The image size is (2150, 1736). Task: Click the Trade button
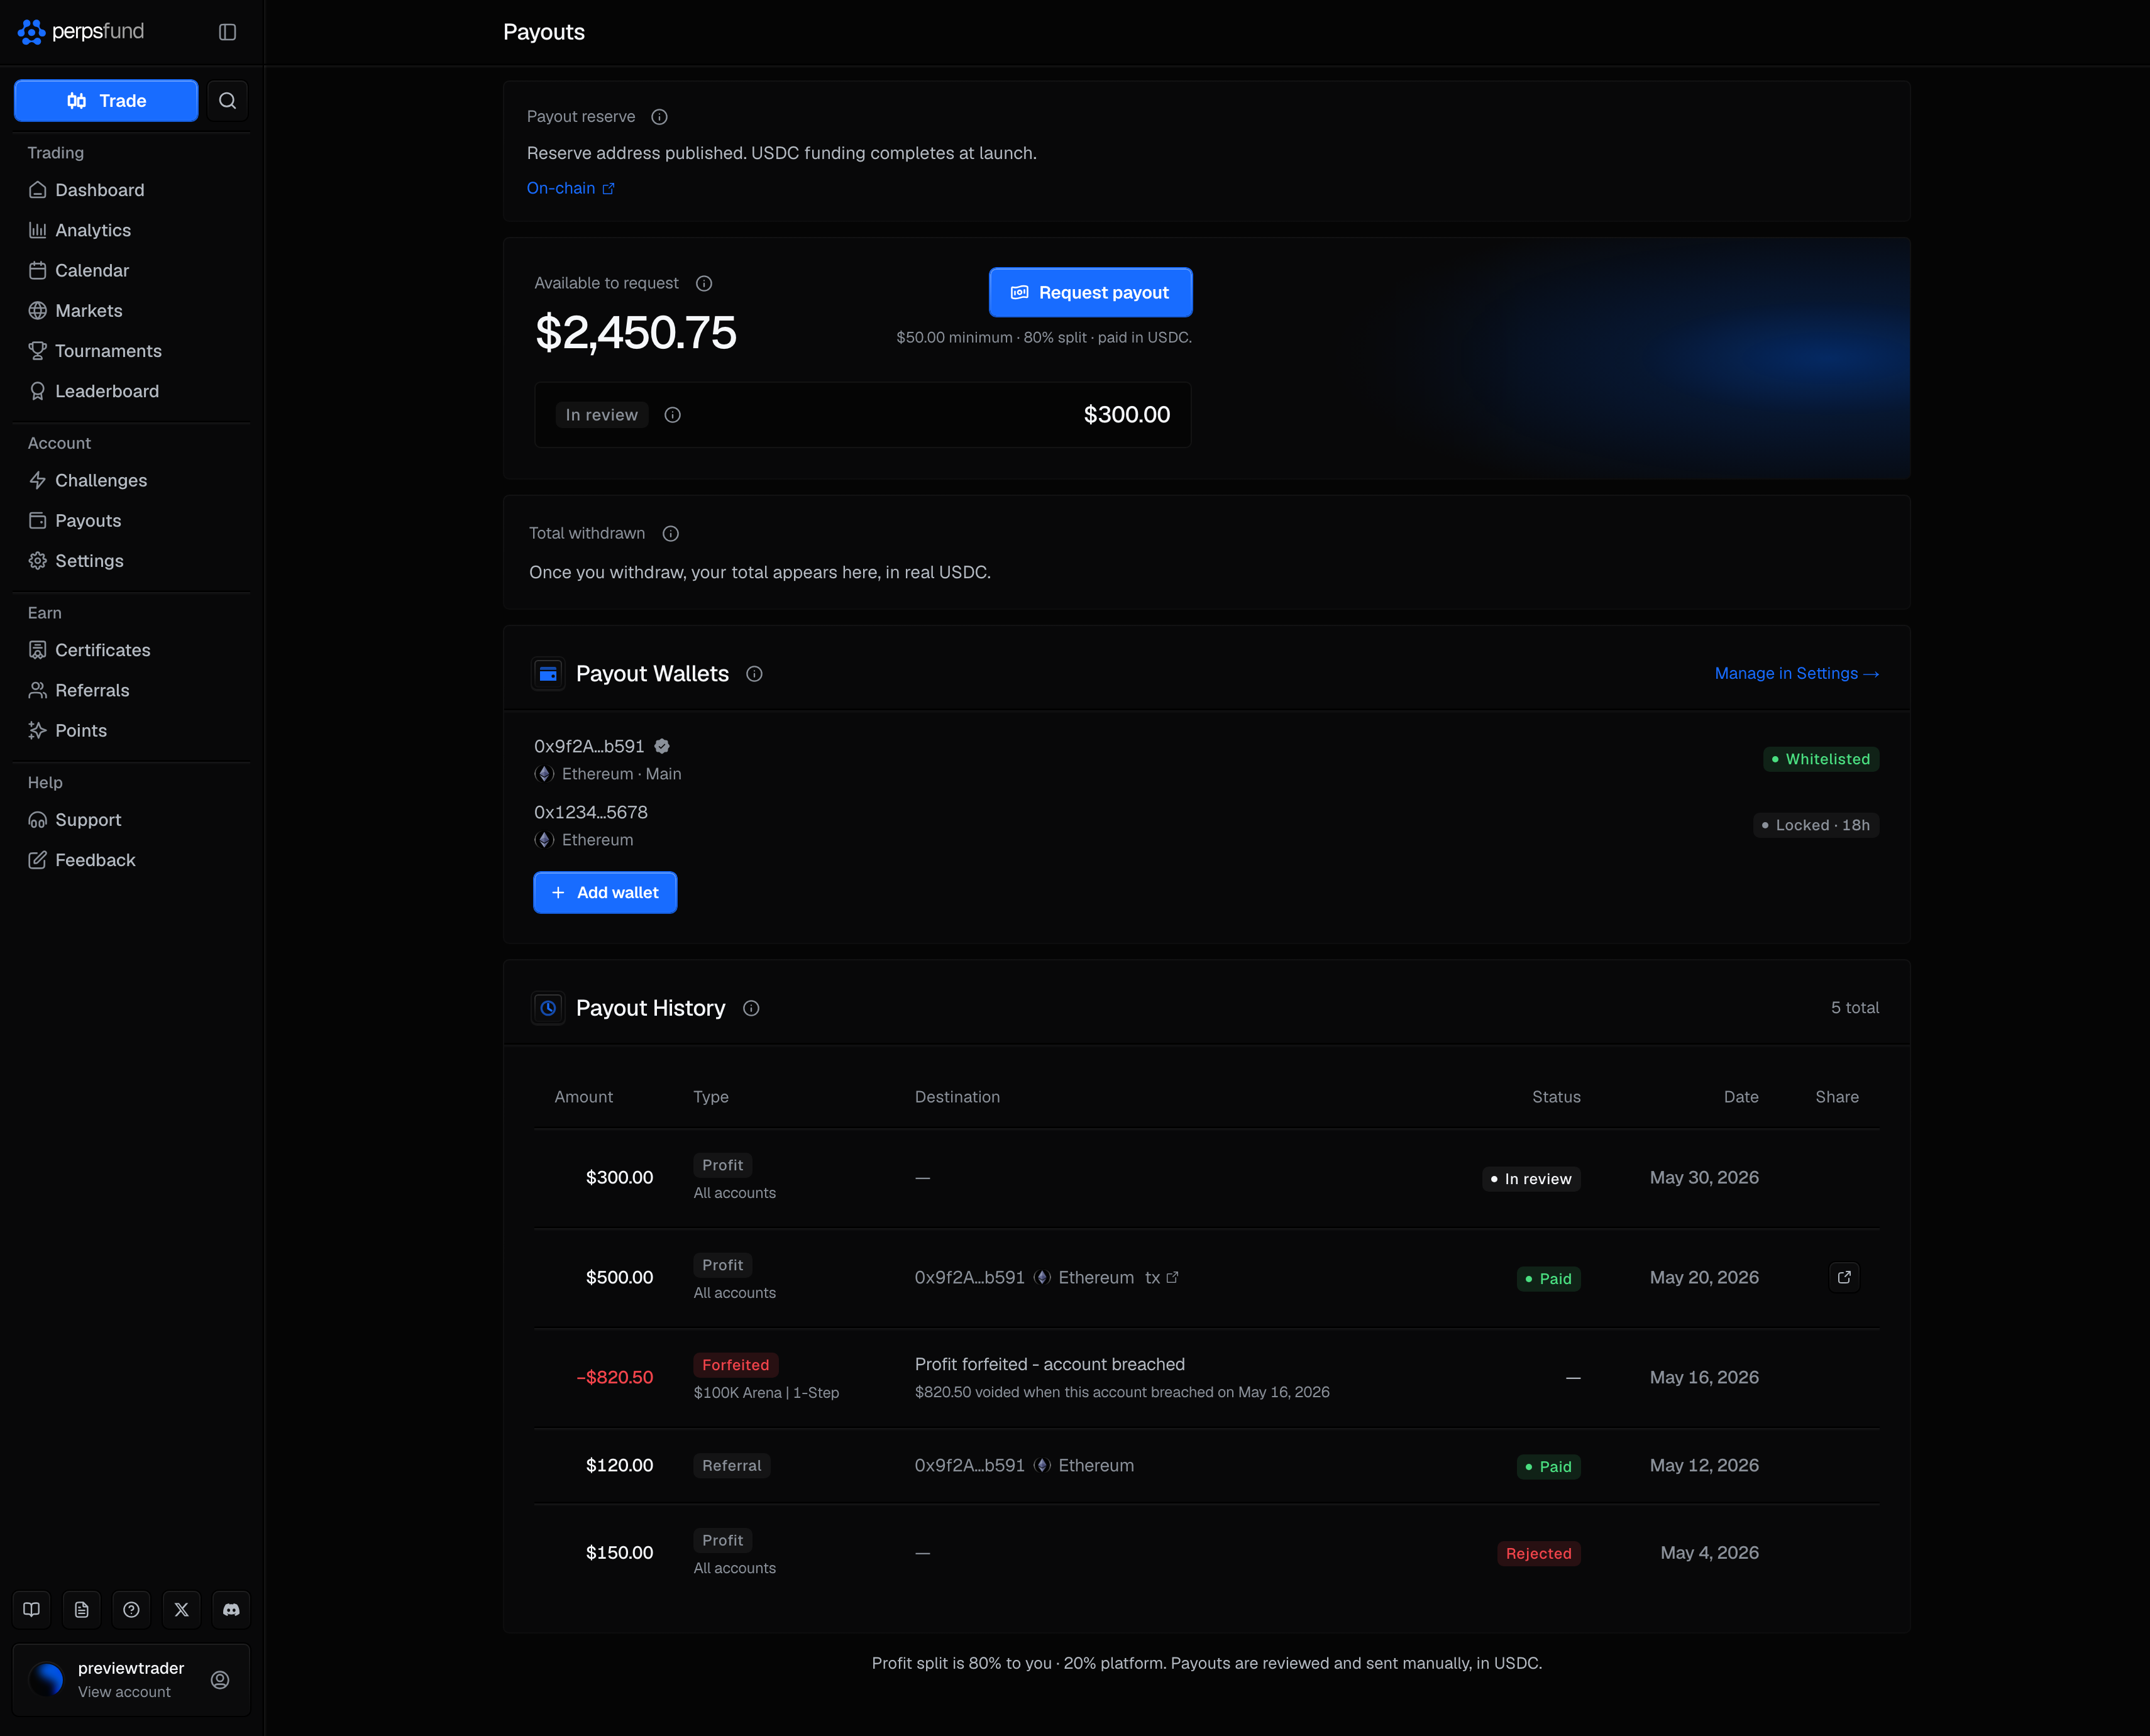tap(106, 100)
